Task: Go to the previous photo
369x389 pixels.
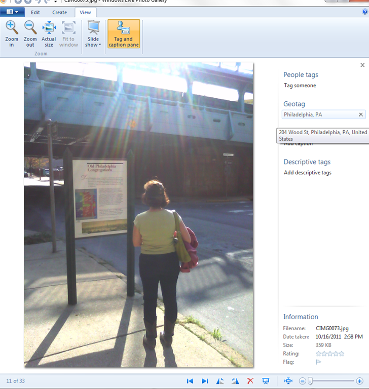Action: point(190,381)
